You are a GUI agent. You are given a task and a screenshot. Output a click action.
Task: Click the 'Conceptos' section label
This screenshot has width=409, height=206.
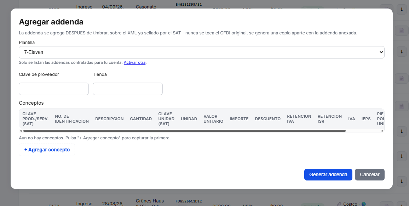[31, 103]
